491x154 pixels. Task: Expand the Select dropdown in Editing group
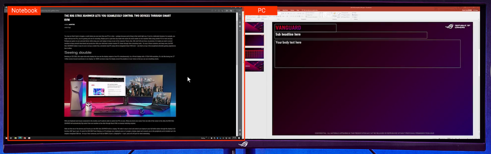click(355, 17)
